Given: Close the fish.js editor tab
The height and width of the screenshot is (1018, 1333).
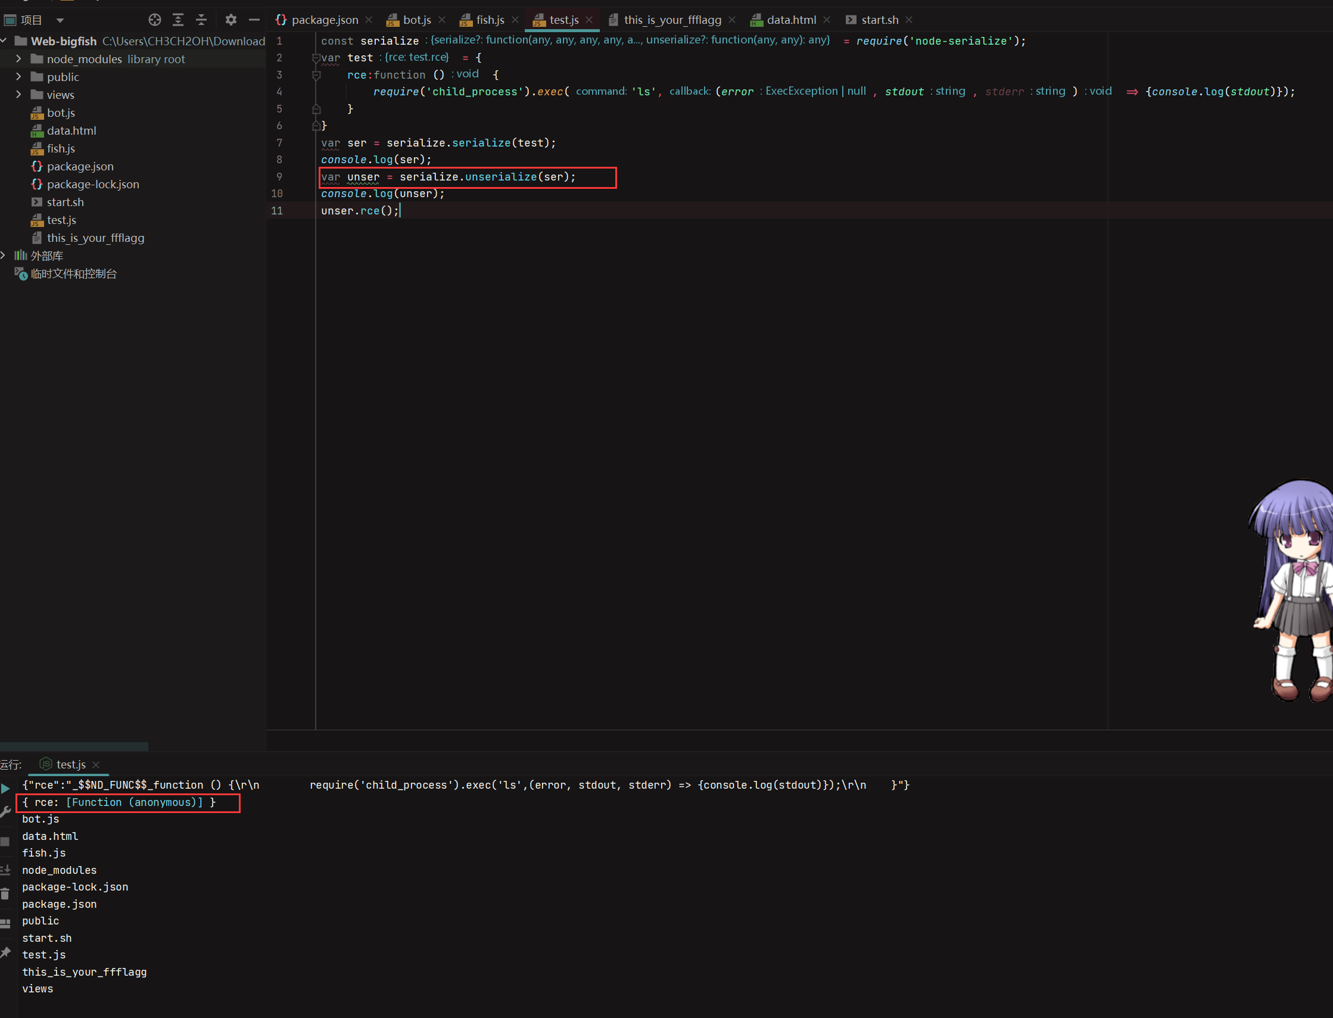Looking at the screenshot, I should tap(515, 20).
